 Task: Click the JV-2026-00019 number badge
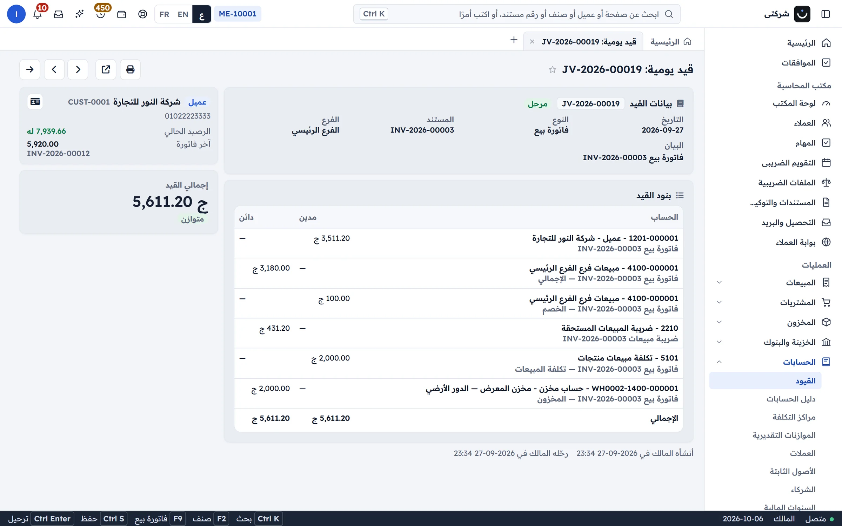pyautogui.click(x=591, y=104)
